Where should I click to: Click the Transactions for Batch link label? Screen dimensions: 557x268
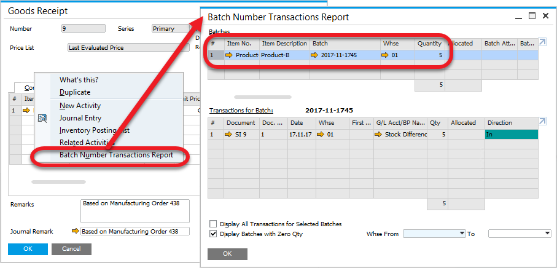[241, 111]
